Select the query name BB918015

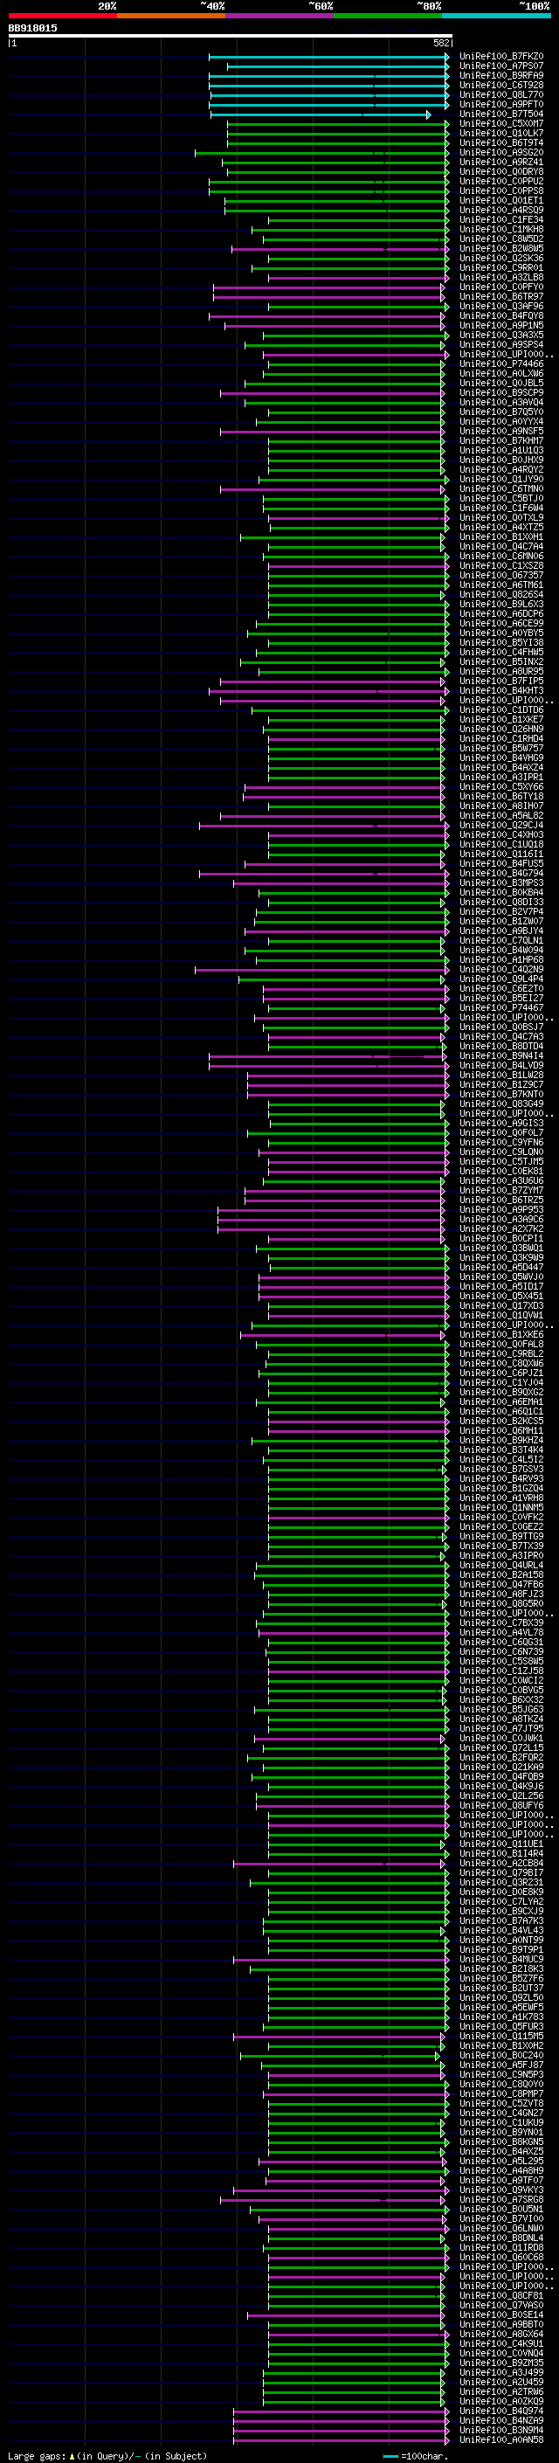click(32, 29)
